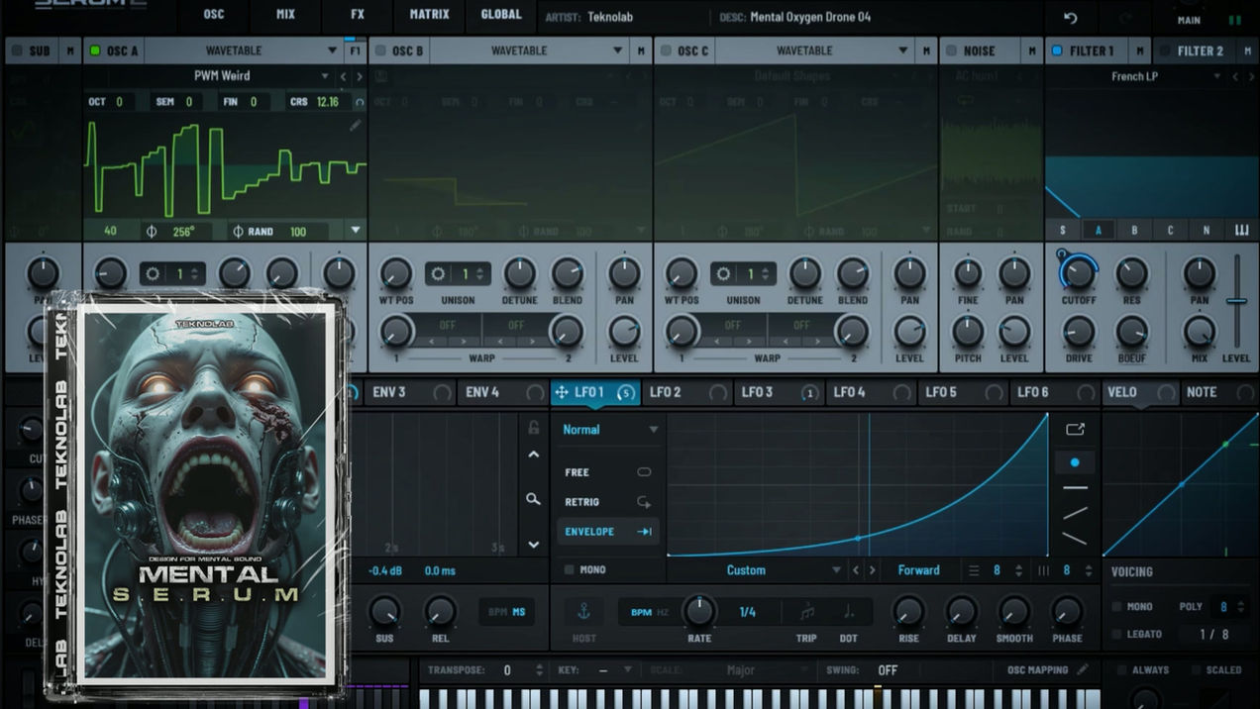Click the filter CUTOFF knob

coord(1079,272)
